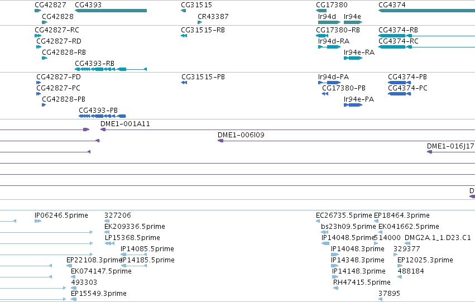Select the Ir94e gene bar
Image resolution: width=475 pixels, height=302 pixels.
tap(353, 22)
